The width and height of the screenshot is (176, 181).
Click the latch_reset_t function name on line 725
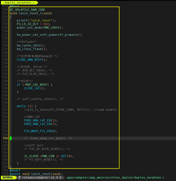(30, 13)
